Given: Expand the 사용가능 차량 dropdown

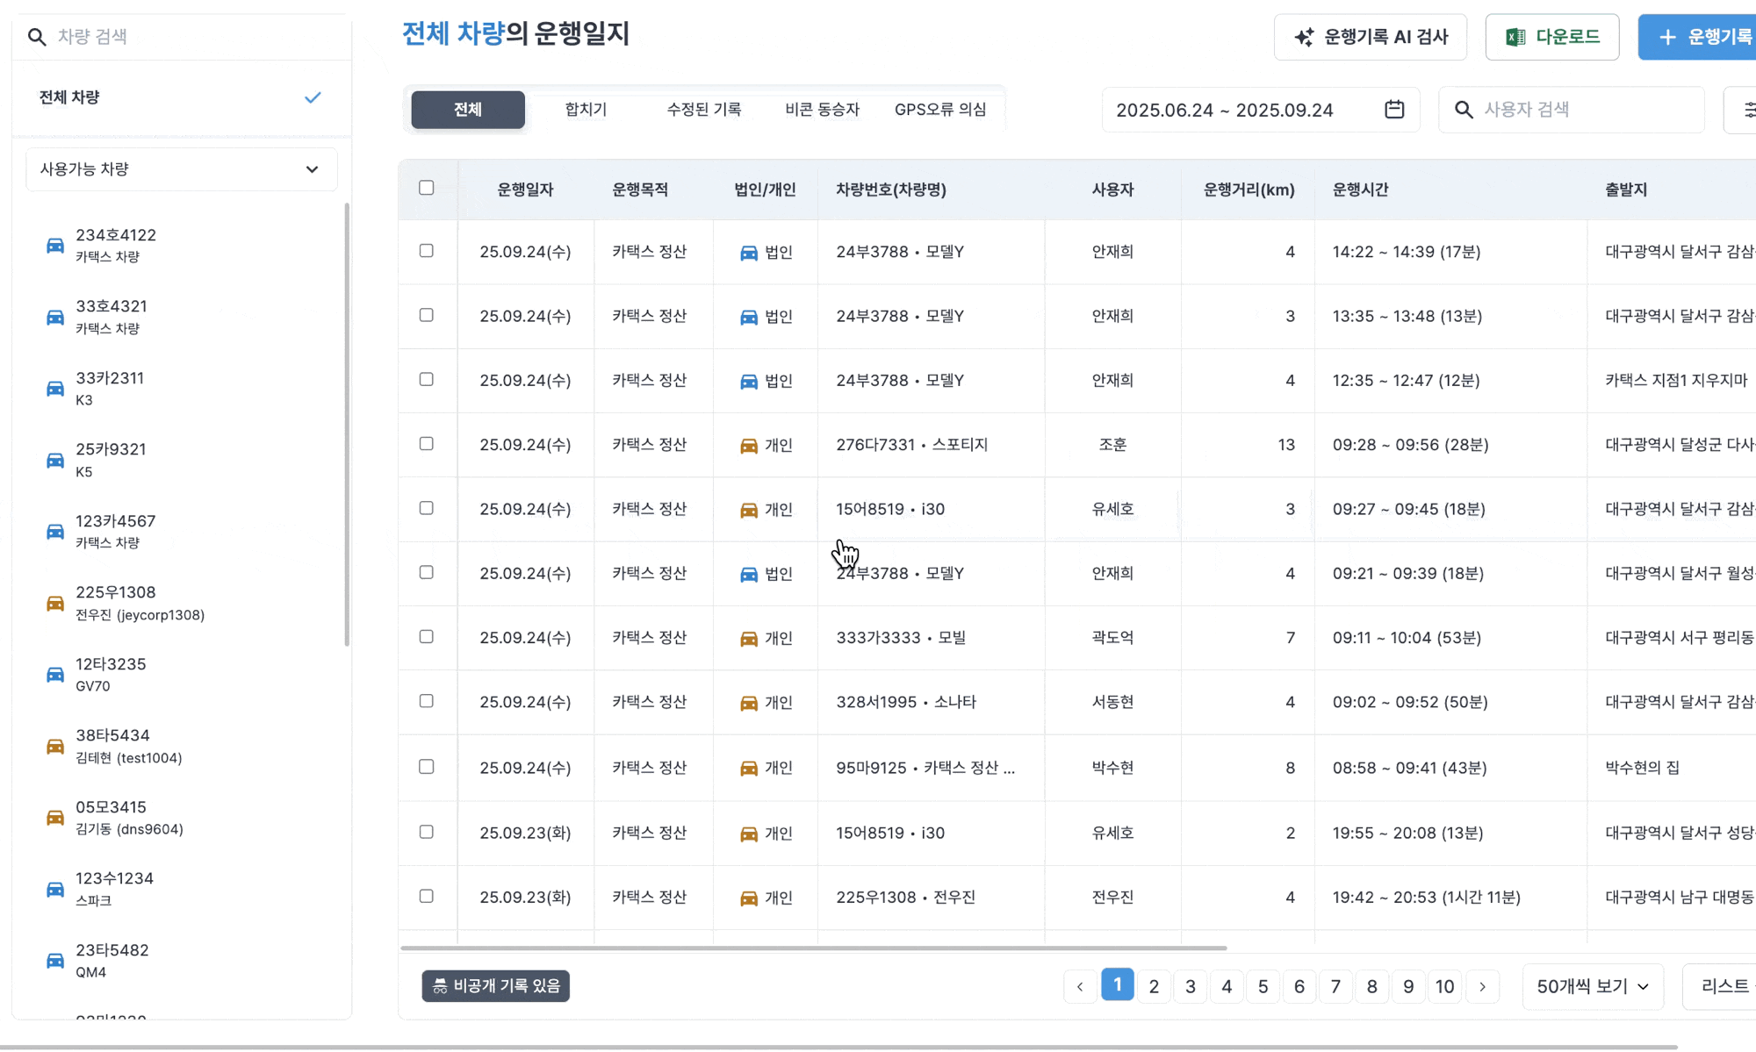Looking at the screenshot, I should [x=182, y=169].
